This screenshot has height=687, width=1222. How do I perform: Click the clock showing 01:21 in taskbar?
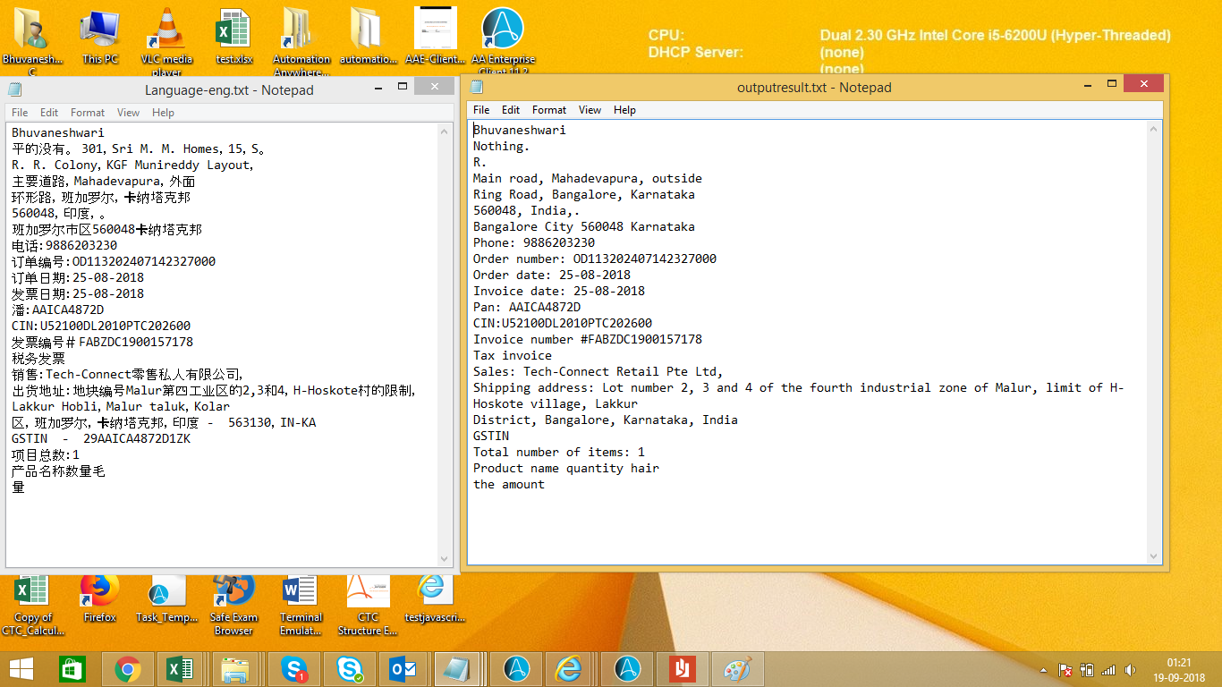pos(1179,669)
